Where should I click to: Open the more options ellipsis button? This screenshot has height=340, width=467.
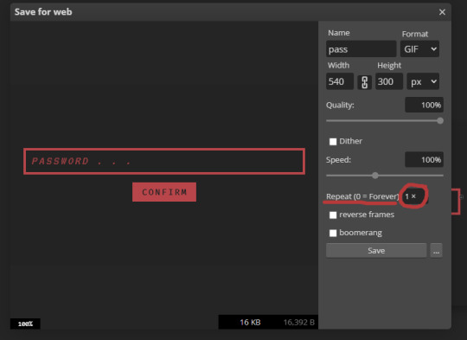pyautogui.click(x=437, y=250)
